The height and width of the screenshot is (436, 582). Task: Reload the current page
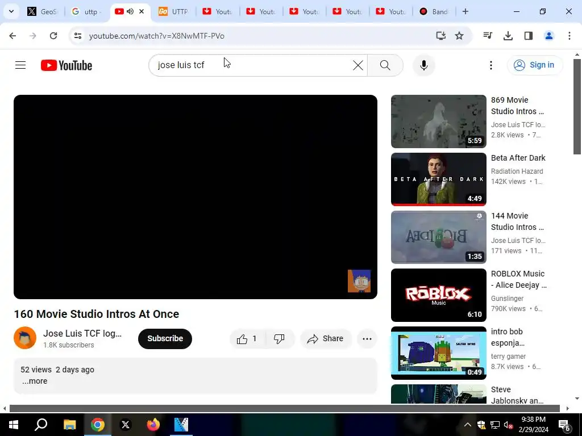53,36
